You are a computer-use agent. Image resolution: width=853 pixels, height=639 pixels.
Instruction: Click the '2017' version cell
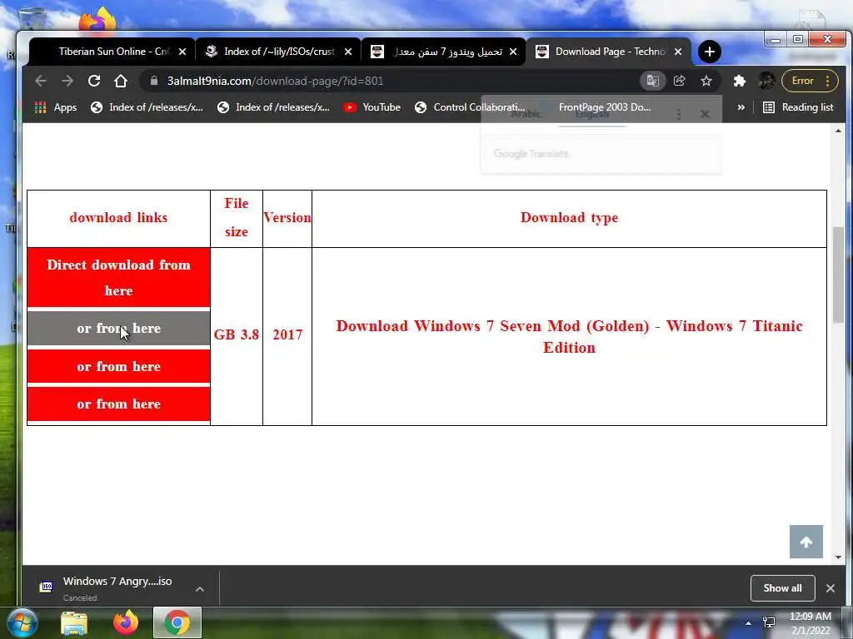pos(287,334)
